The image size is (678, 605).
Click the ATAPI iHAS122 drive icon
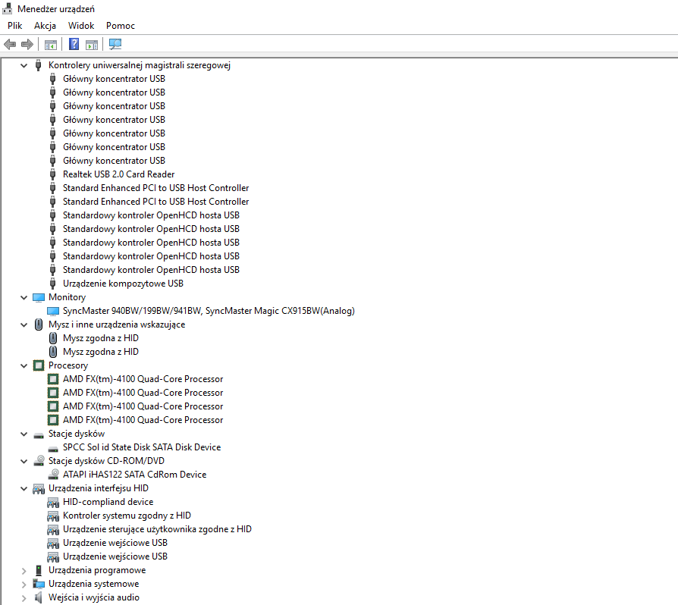pos(53,475)
